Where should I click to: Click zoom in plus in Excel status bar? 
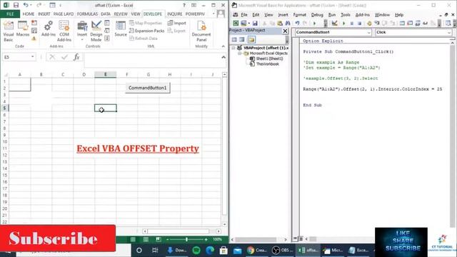[206, 240]
